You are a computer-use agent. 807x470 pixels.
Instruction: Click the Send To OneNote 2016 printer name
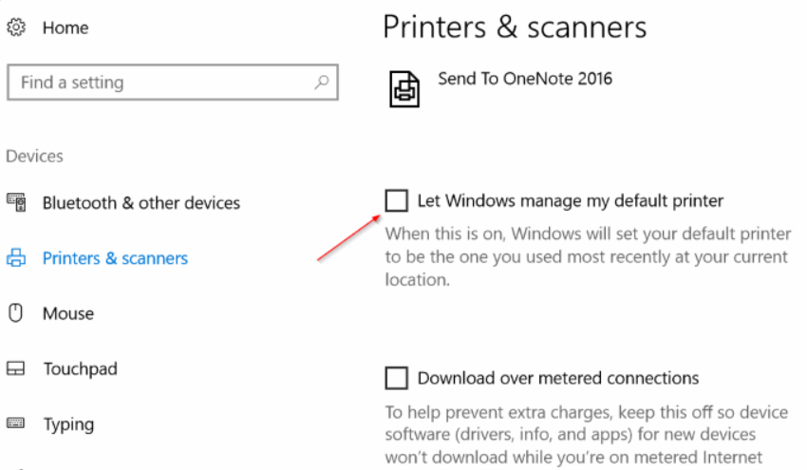525,79
